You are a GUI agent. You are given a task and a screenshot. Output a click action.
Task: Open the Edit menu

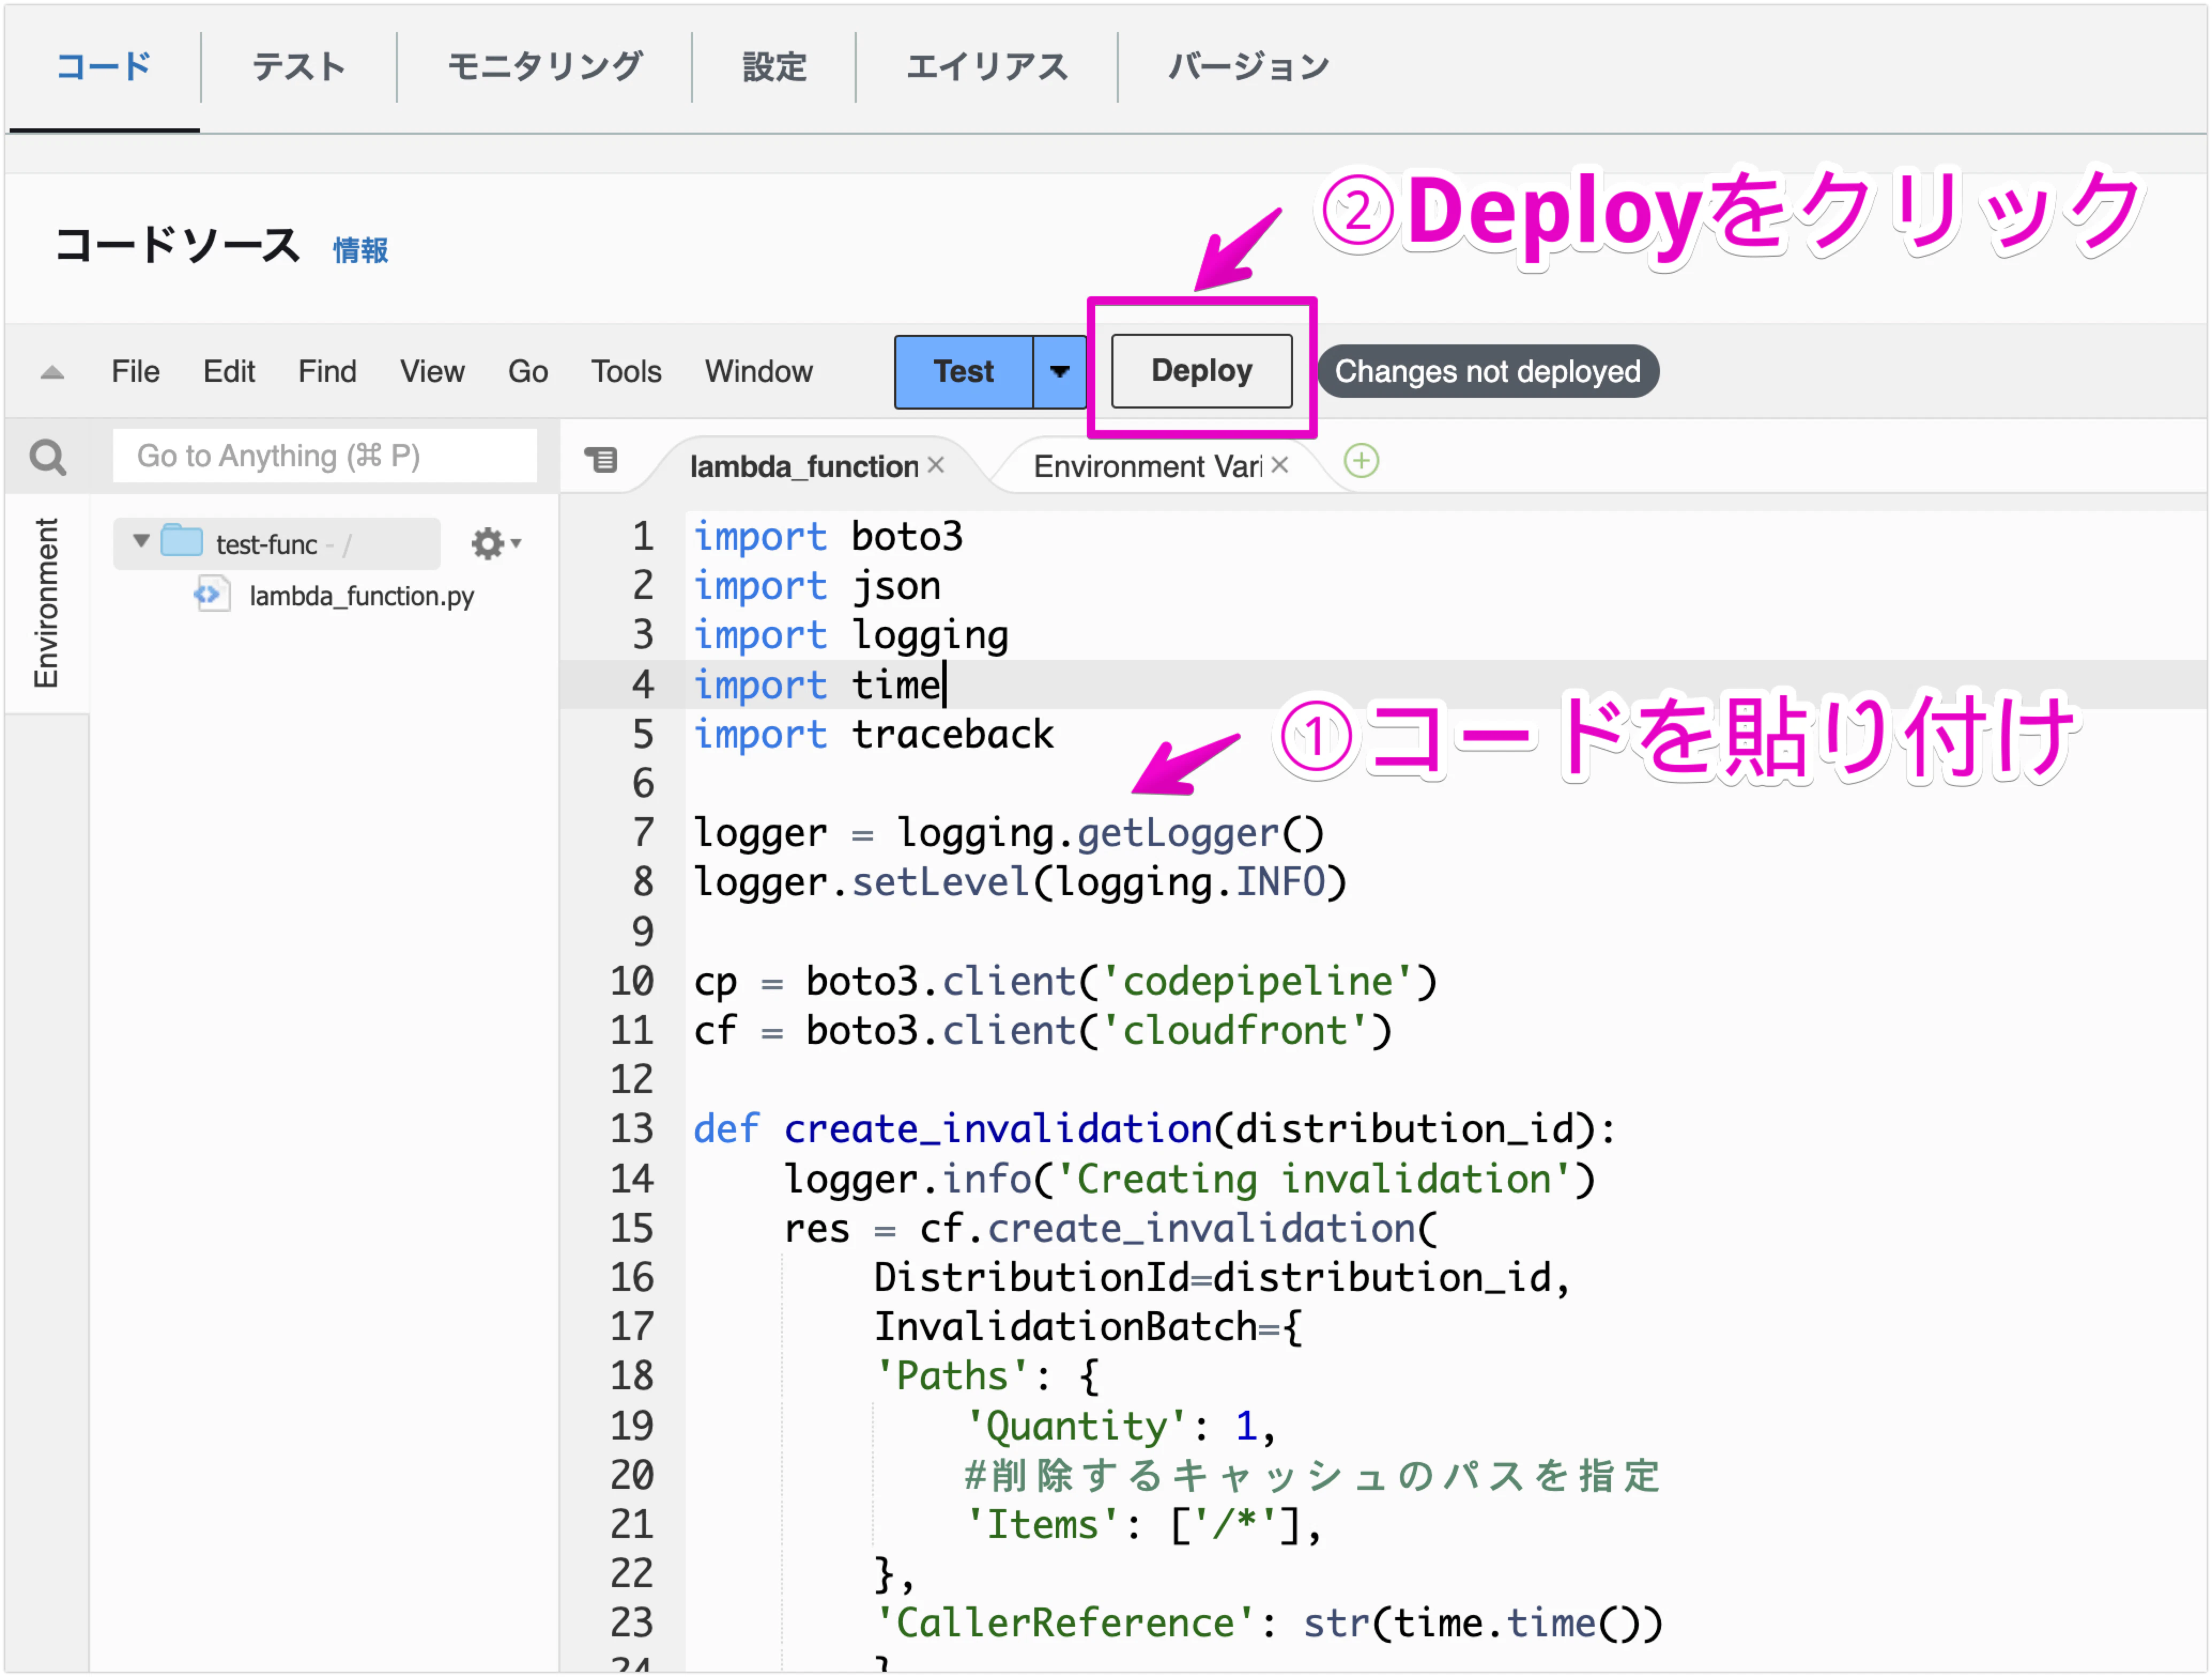tap(229, 372)
